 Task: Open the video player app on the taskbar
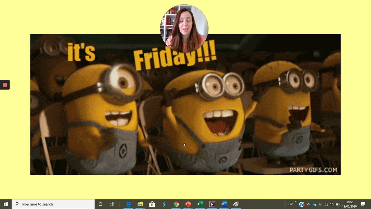coord(212,204)
